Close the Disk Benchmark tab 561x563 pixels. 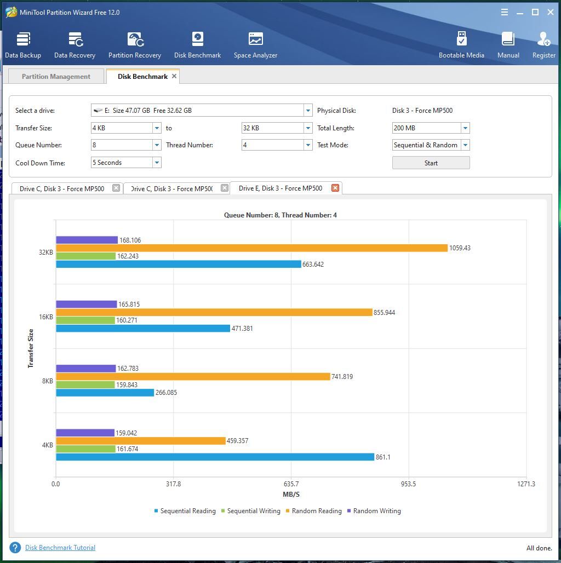pos(174,76)
